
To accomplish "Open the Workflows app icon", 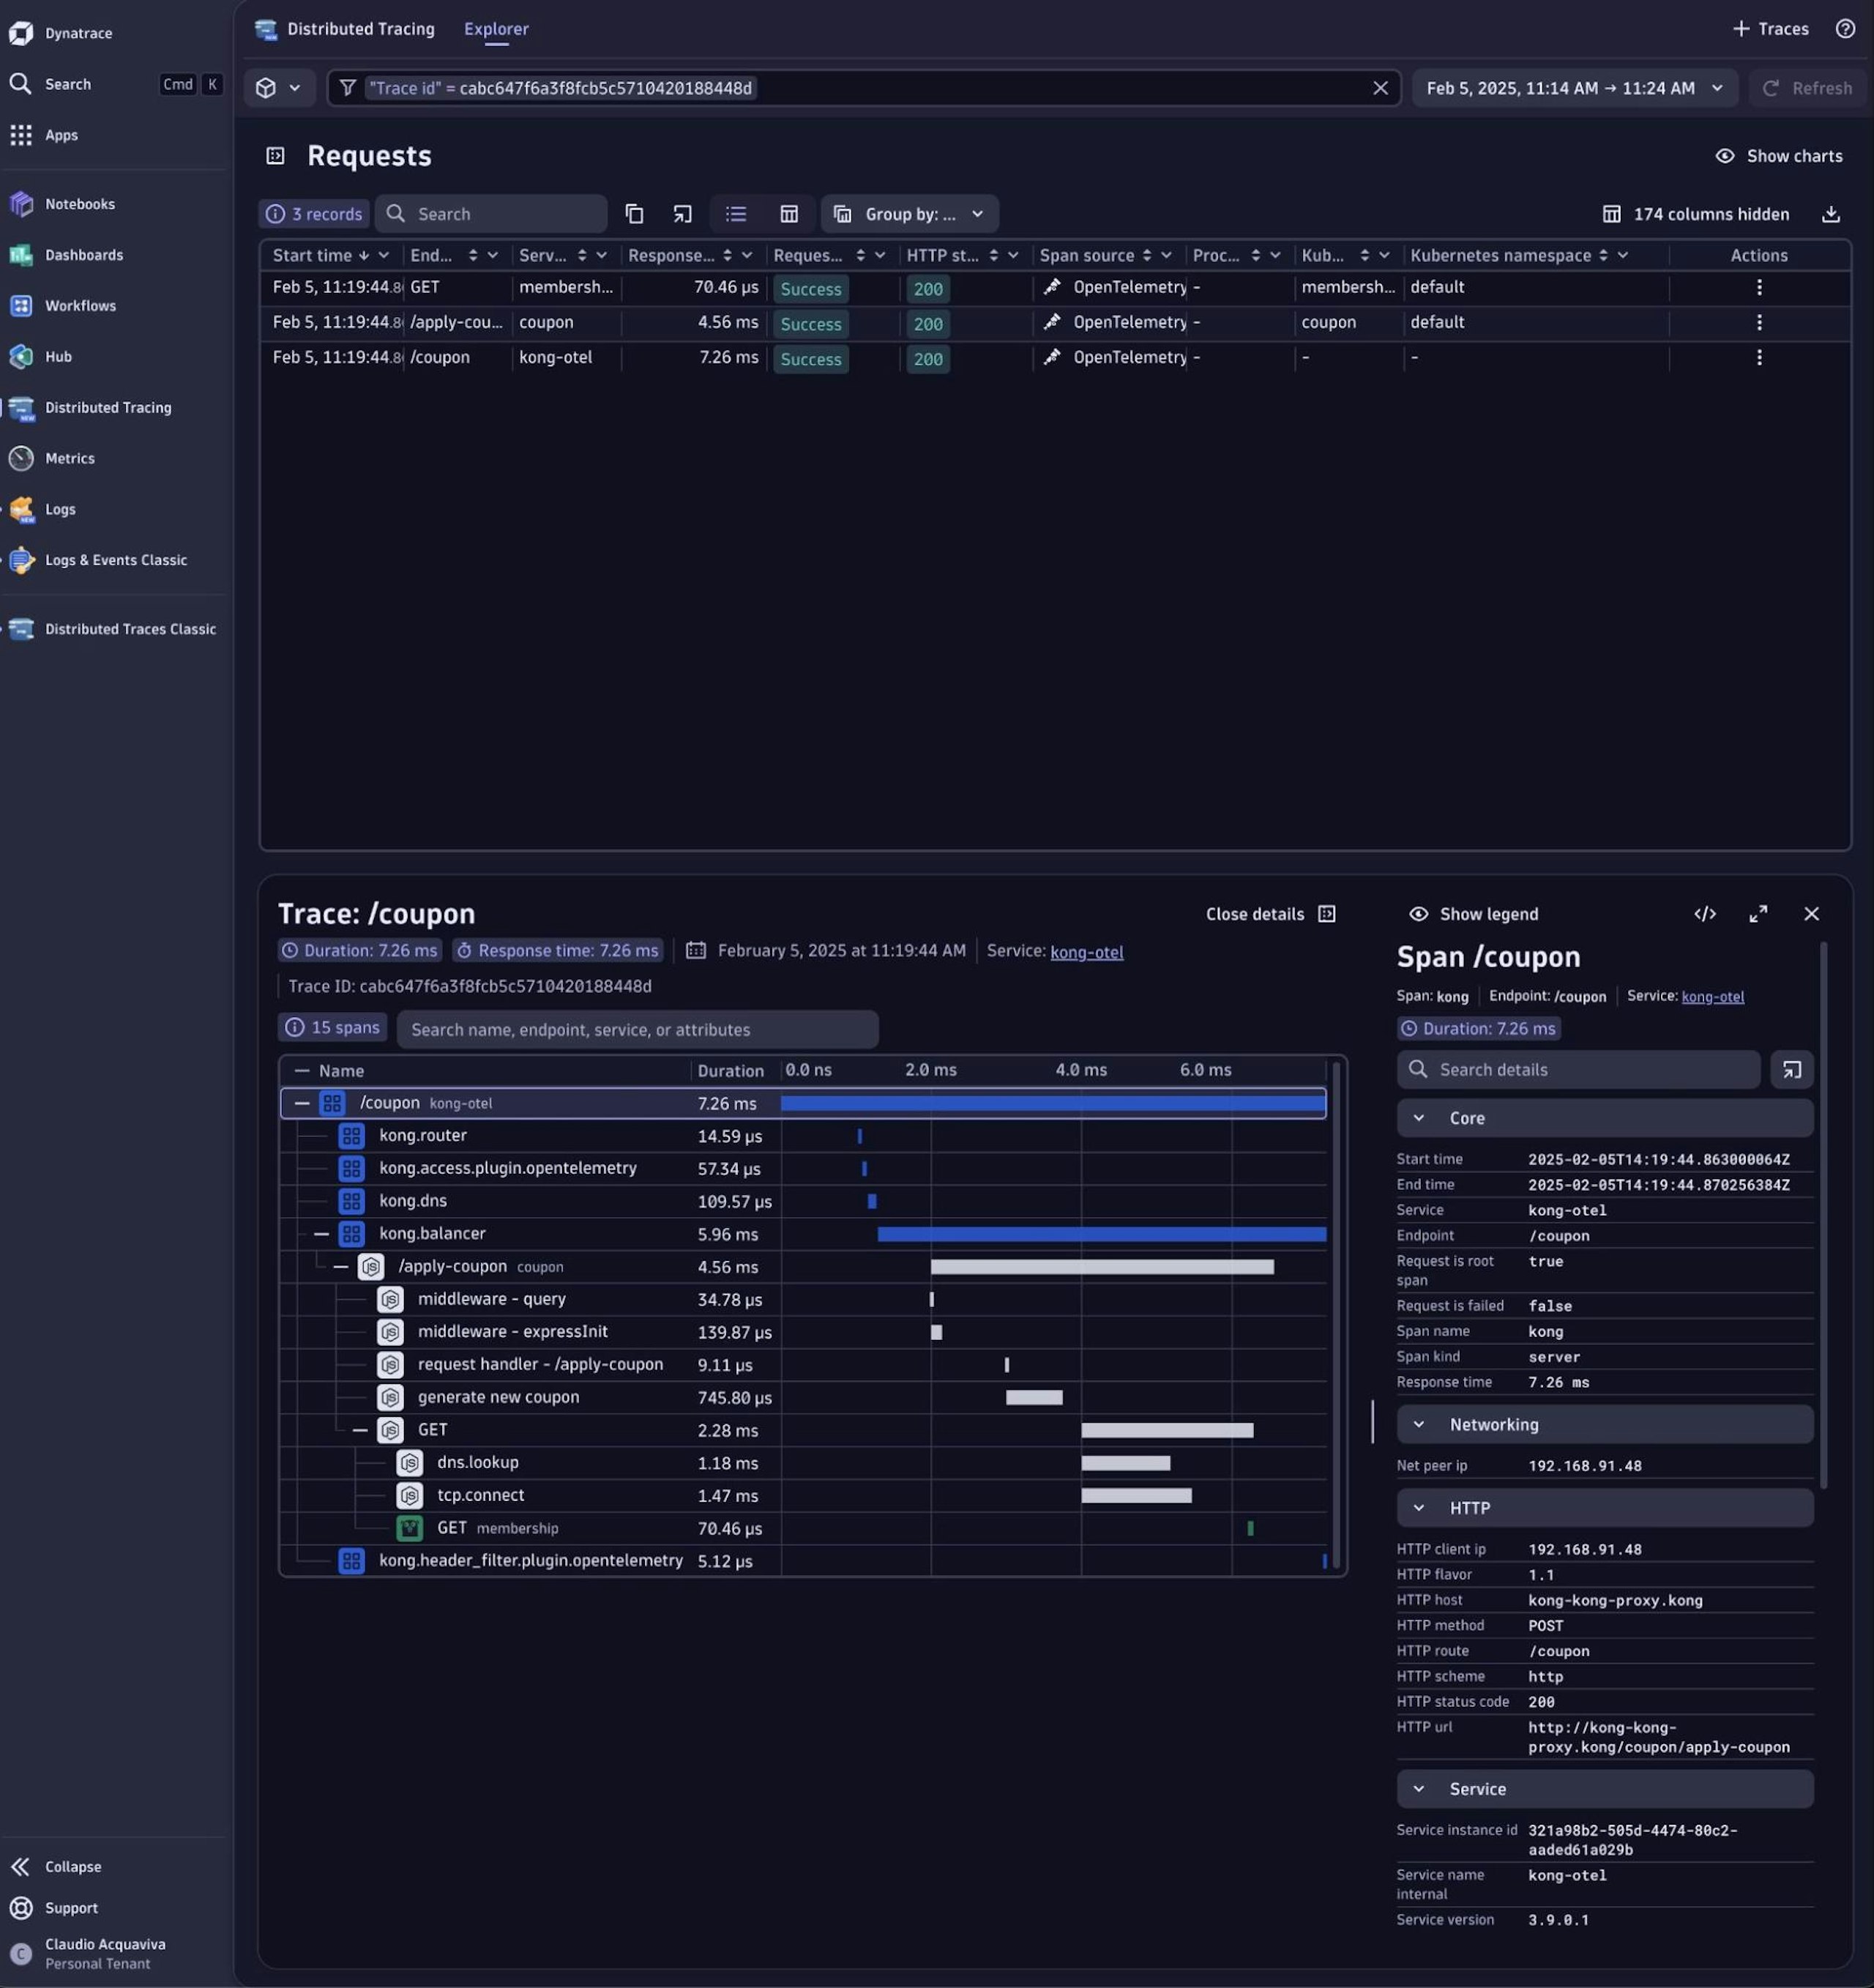I will tap(21, 306).
